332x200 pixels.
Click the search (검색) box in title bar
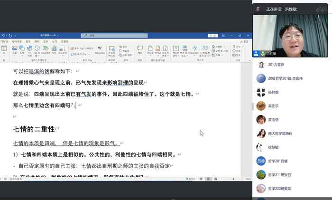coord(114,36)
